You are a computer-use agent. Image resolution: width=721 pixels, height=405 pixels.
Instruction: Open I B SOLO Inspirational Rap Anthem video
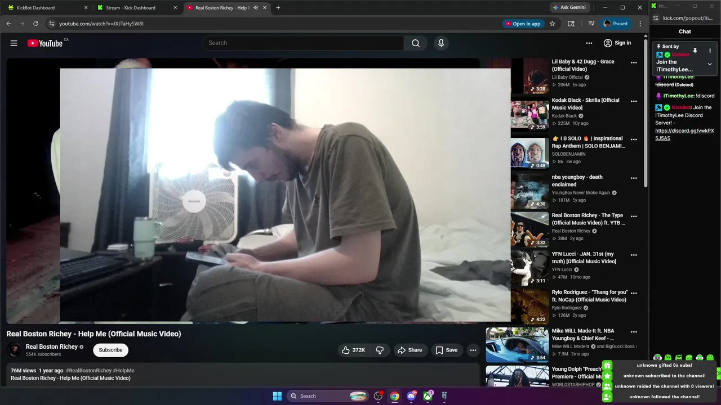click(x=589, y=142)
